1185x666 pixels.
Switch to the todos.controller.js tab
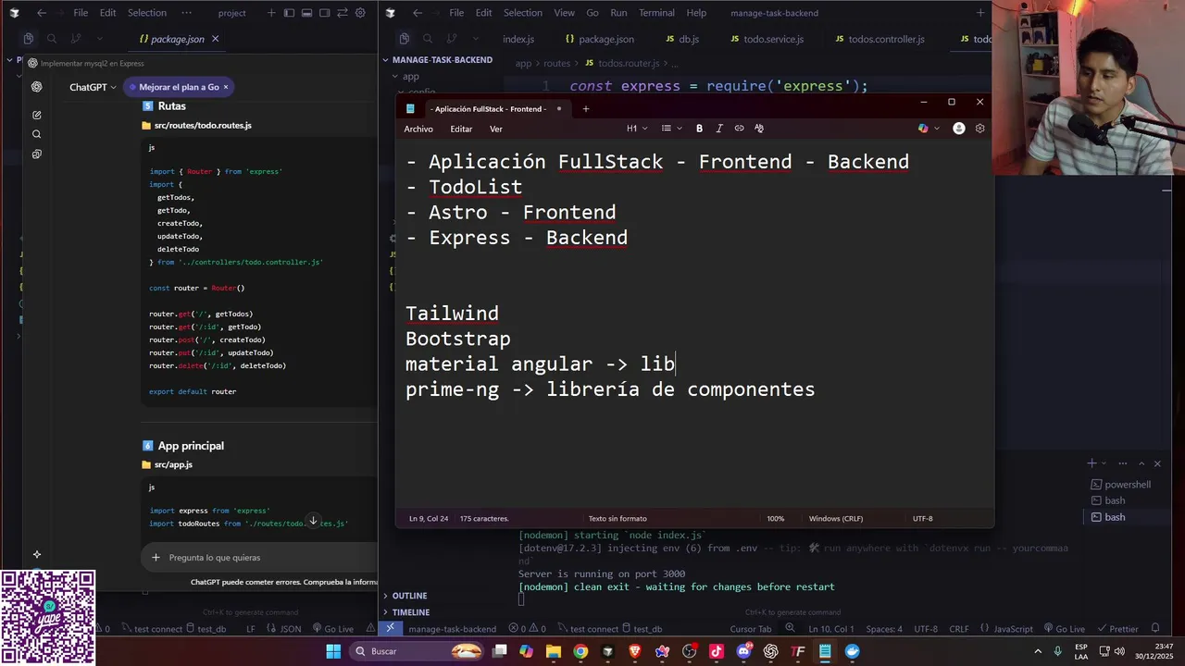point(879,39)
